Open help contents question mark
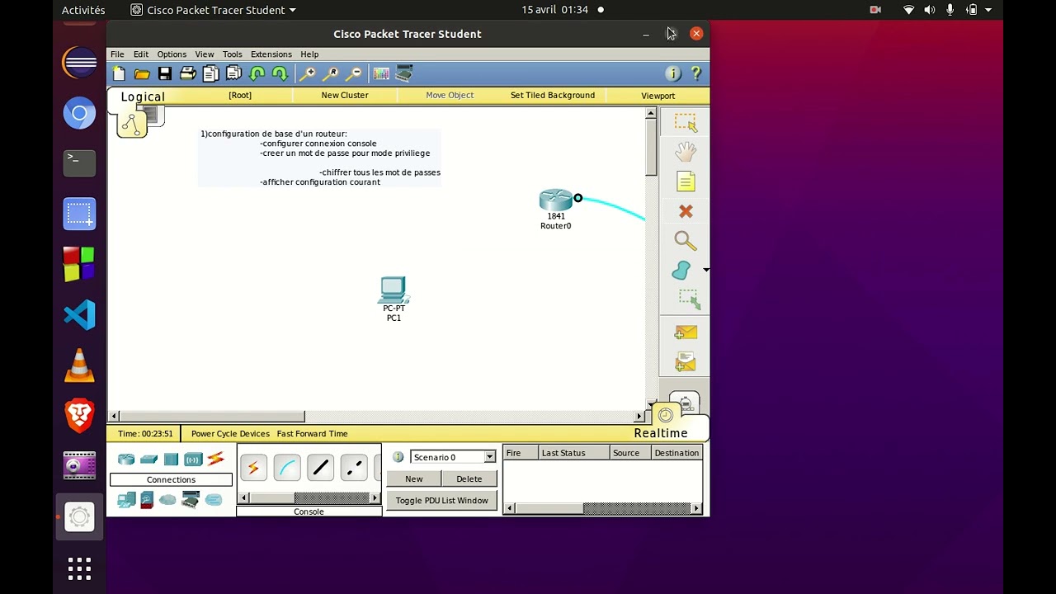 pyautogui.click(x=696, y=73)
